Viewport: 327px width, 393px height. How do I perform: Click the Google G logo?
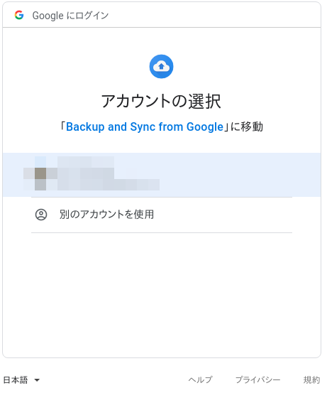tap(19, 15)
